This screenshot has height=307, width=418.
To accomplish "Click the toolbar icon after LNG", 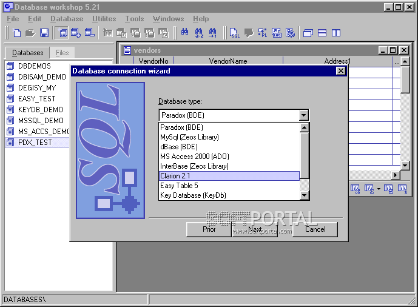I will (291, 33).
